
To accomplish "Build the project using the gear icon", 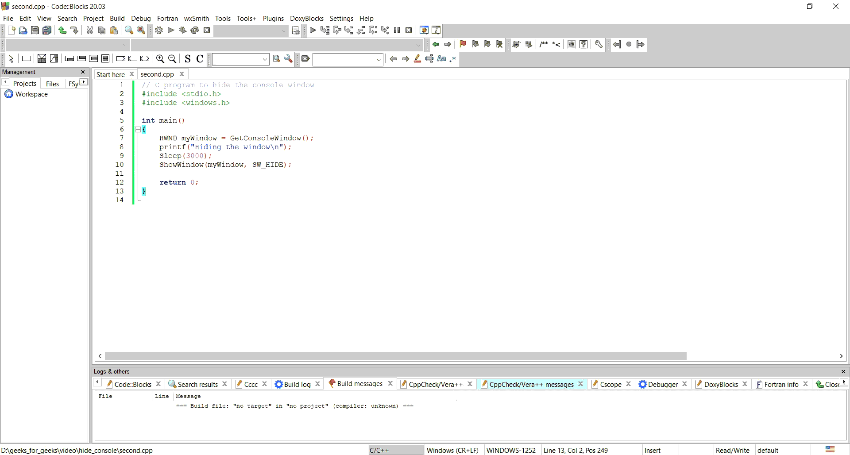I will (x=158, y=30).
